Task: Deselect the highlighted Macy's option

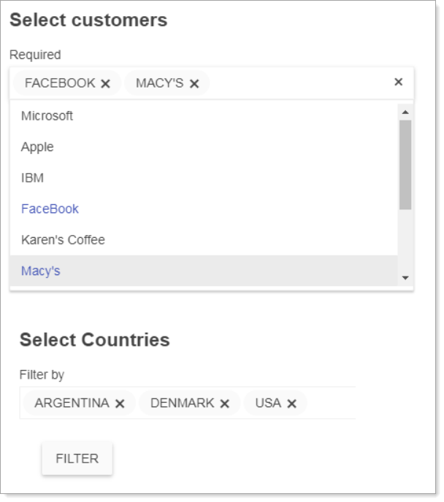Action: point(204,271)
